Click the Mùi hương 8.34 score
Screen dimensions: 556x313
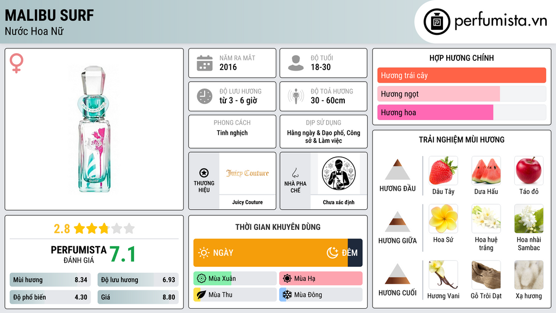[x=50, y=280]
